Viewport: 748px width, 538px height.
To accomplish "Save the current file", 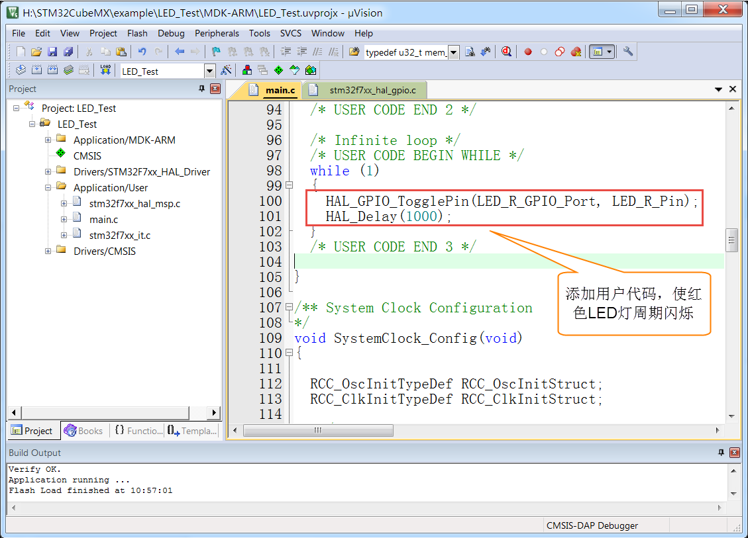I will point(52,52).
